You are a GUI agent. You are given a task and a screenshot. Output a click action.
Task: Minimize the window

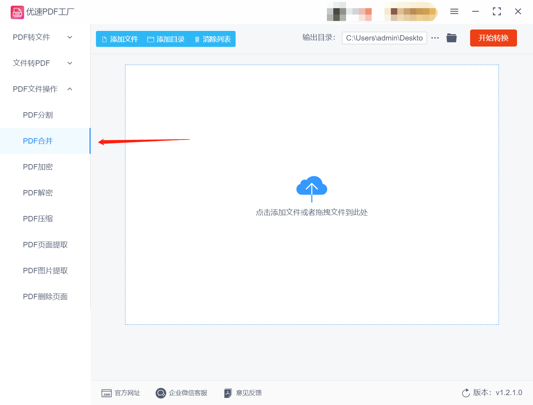tap(475, 11)
